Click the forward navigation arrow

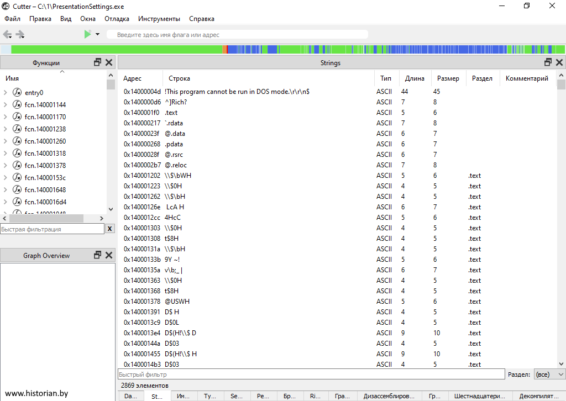point(20,34)
